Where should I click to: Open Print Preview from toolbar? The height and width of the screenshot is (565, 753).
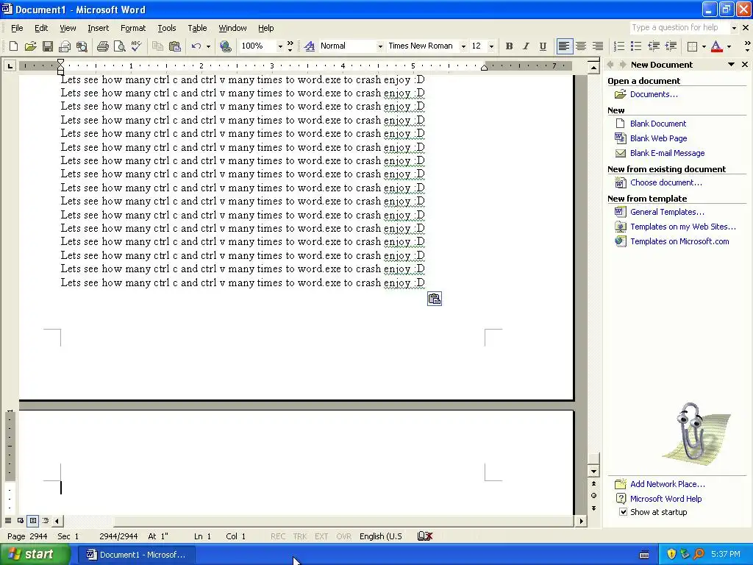pyautogui.click(x=119, y=46)
